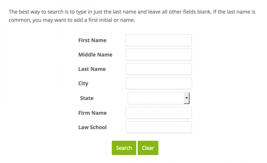Click the "First Name" label
This screenshot has height=163, width=267.
point(92,40)
